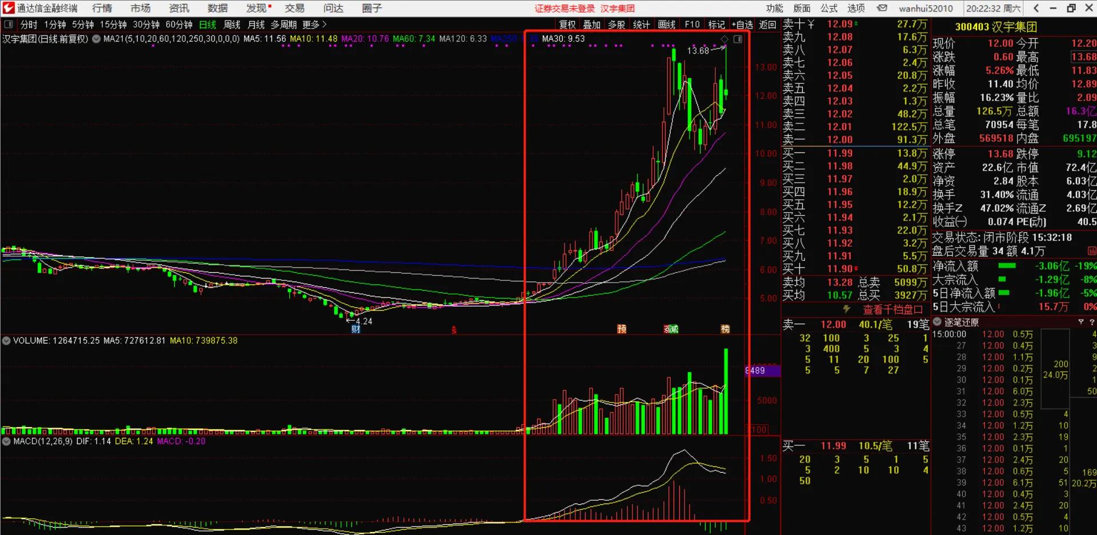Image resolution: width=1097 pixels, height=535 pixels.
Task: Open the 发现 menu
Action: (x=257, y=8)
